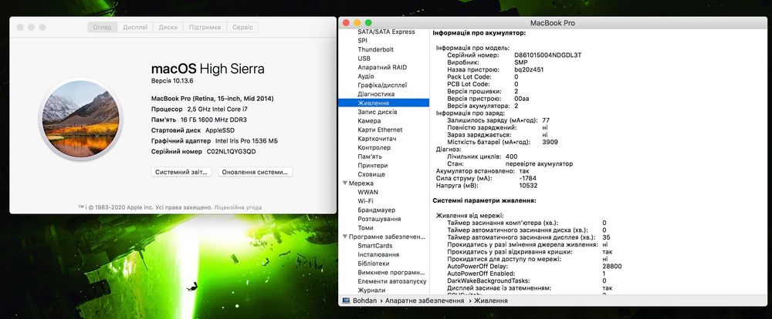The width and height of the screenshot is (772, 319).
Task: Select SPI in the sidebar
Action: (x=362, y=41)
